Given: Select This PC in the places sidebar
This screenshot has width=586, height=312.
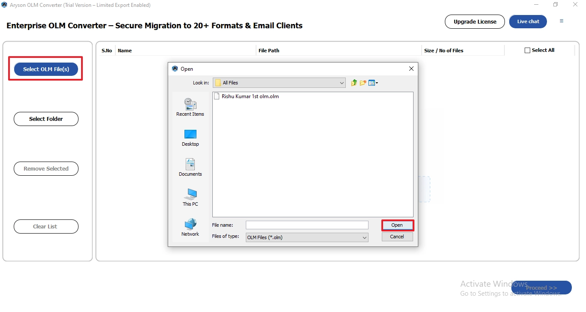Looking at the screenshot, I should pyautogui.click(x=190, y=198).
